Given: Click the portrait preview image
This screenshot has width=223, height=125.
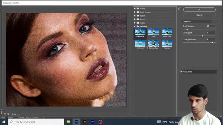Looking at the screenshot, I should click(x=66, y=60).
